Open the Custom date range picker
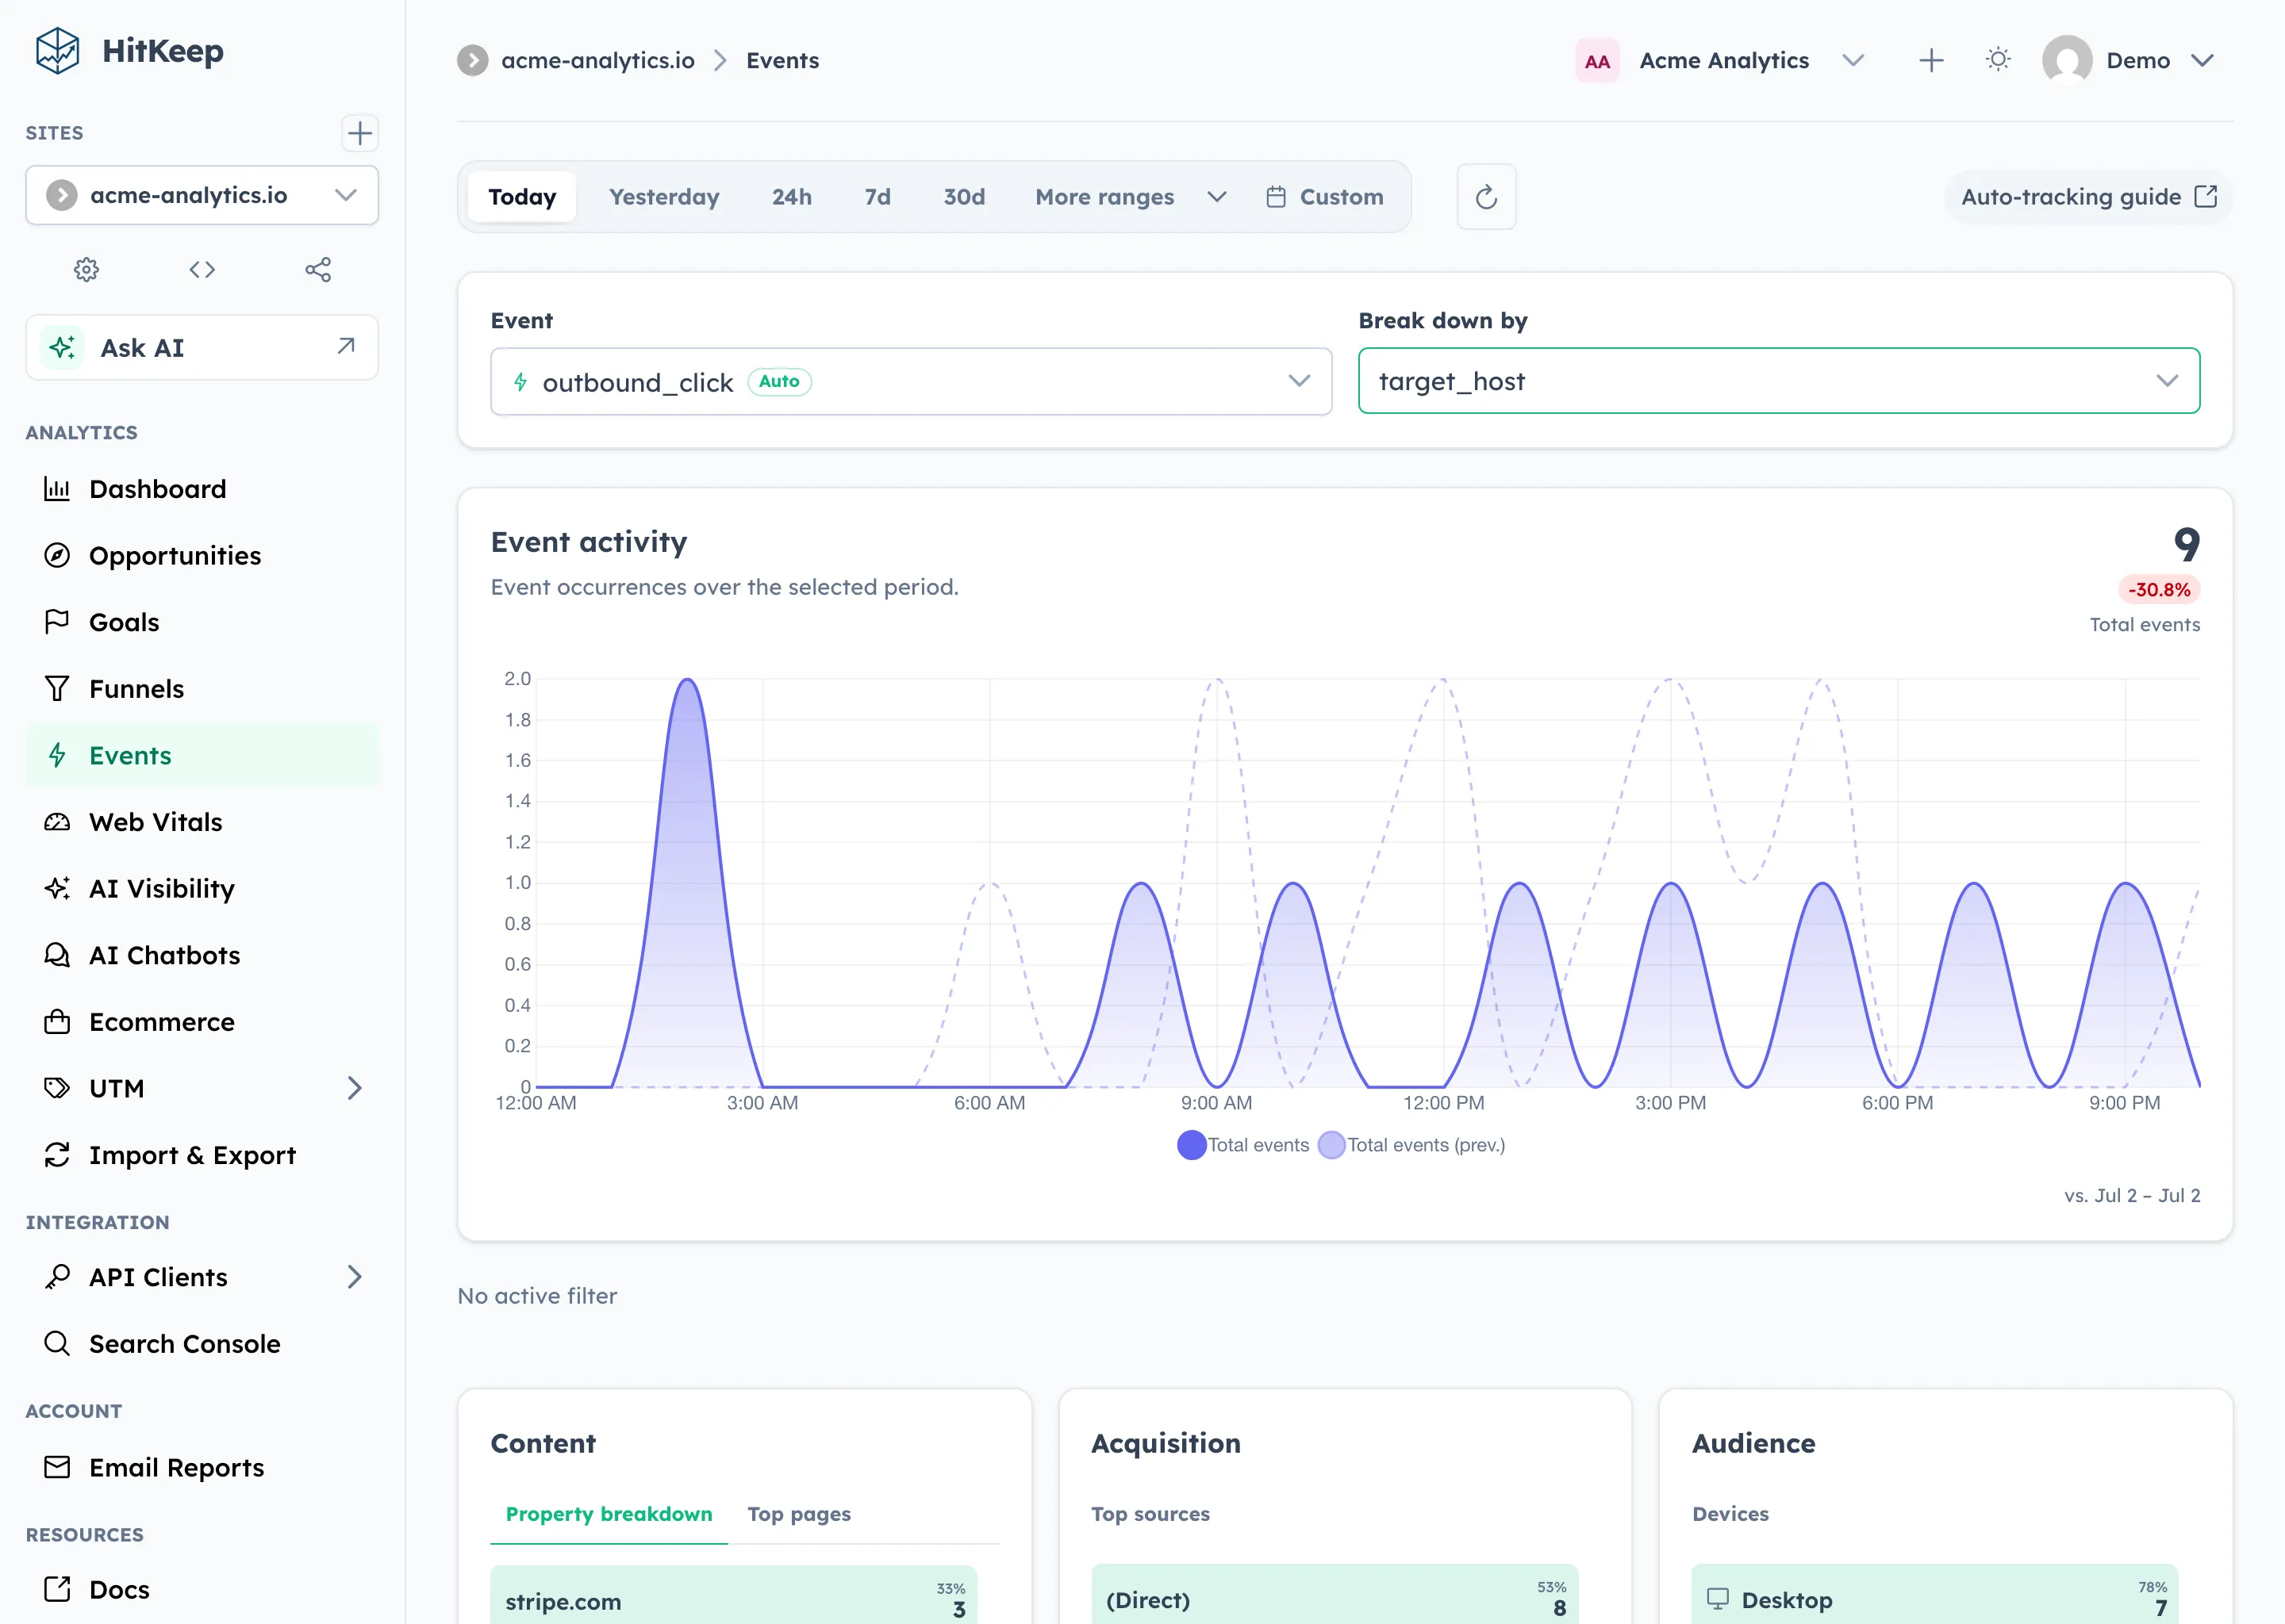The image size is (2285, 1624). coord(1324,197)
